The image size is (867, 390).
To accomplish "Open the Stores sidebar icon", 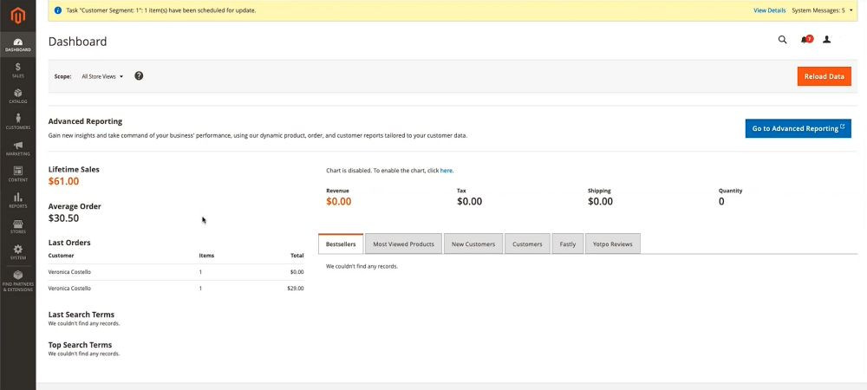I will coord(17,227).
